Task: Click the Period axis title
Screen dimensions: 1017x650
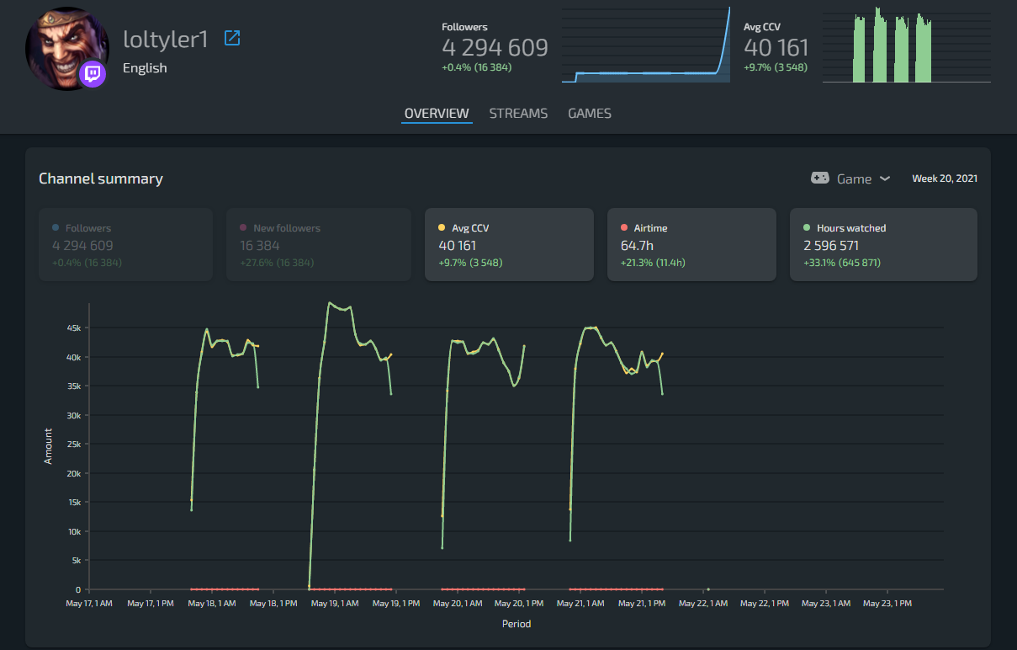Action: tap(516, 624)
